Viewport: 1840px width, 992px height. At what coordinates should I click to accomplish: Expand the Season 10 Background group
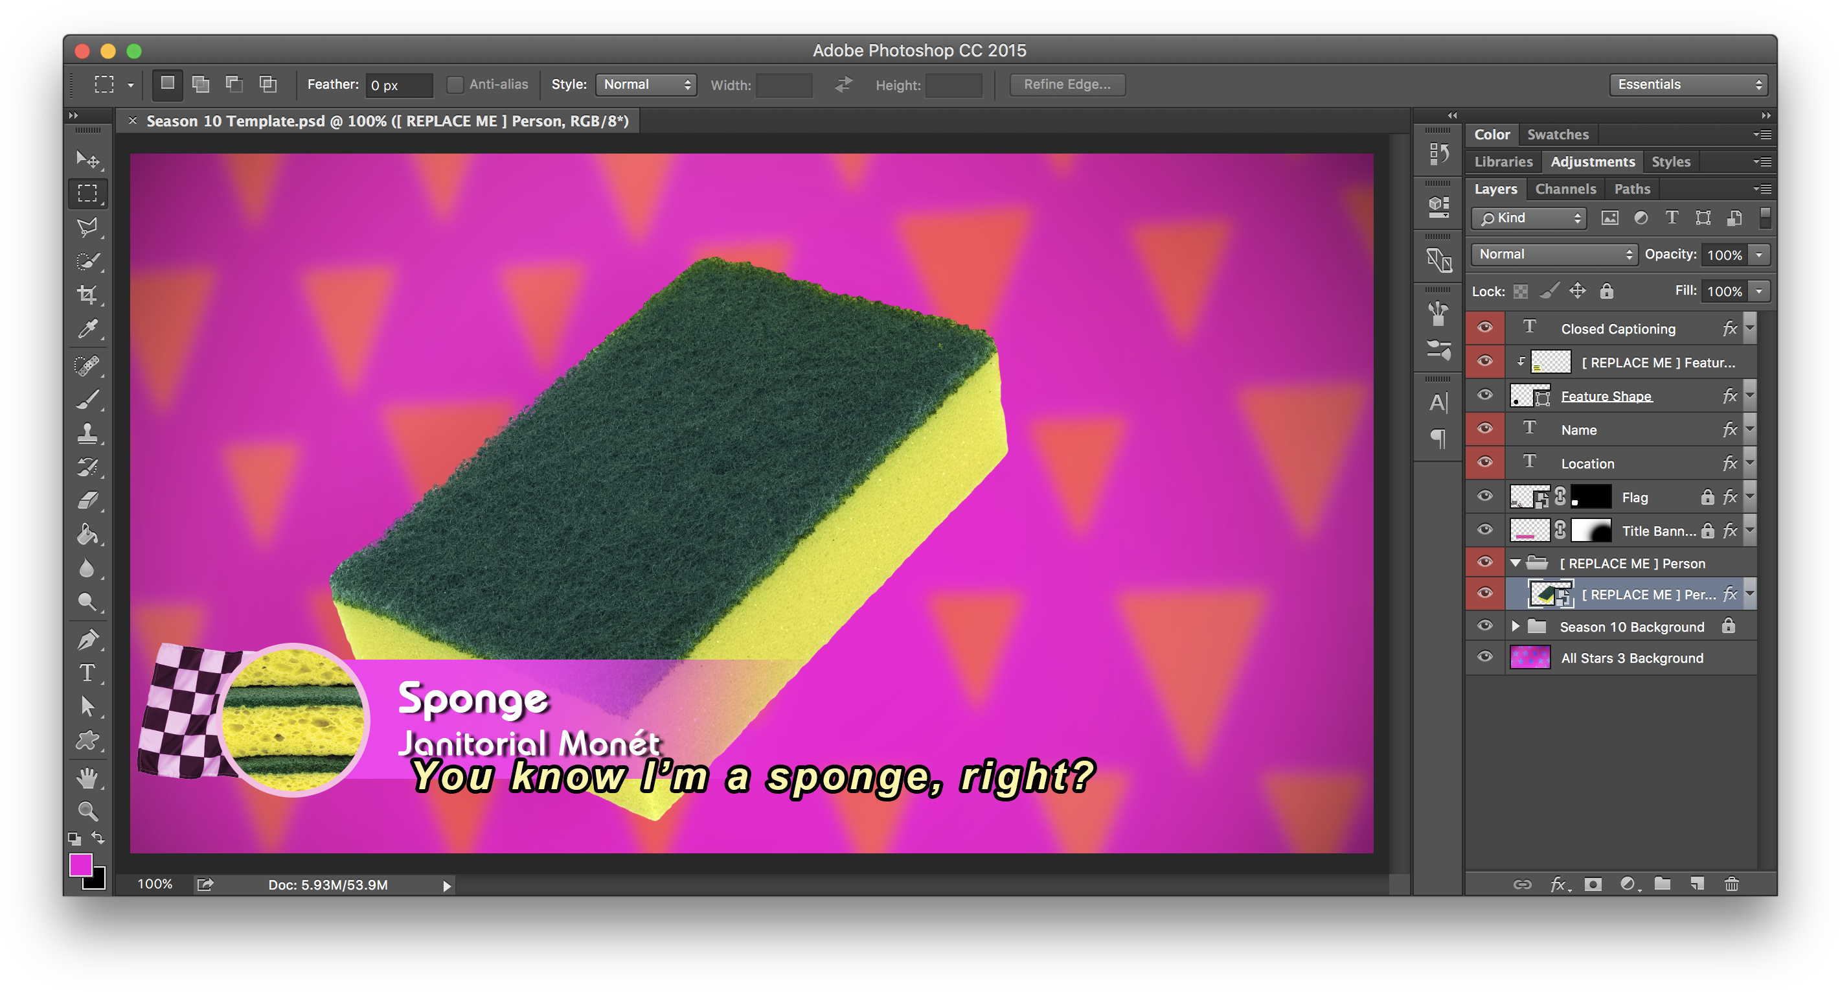point(1515,627)
